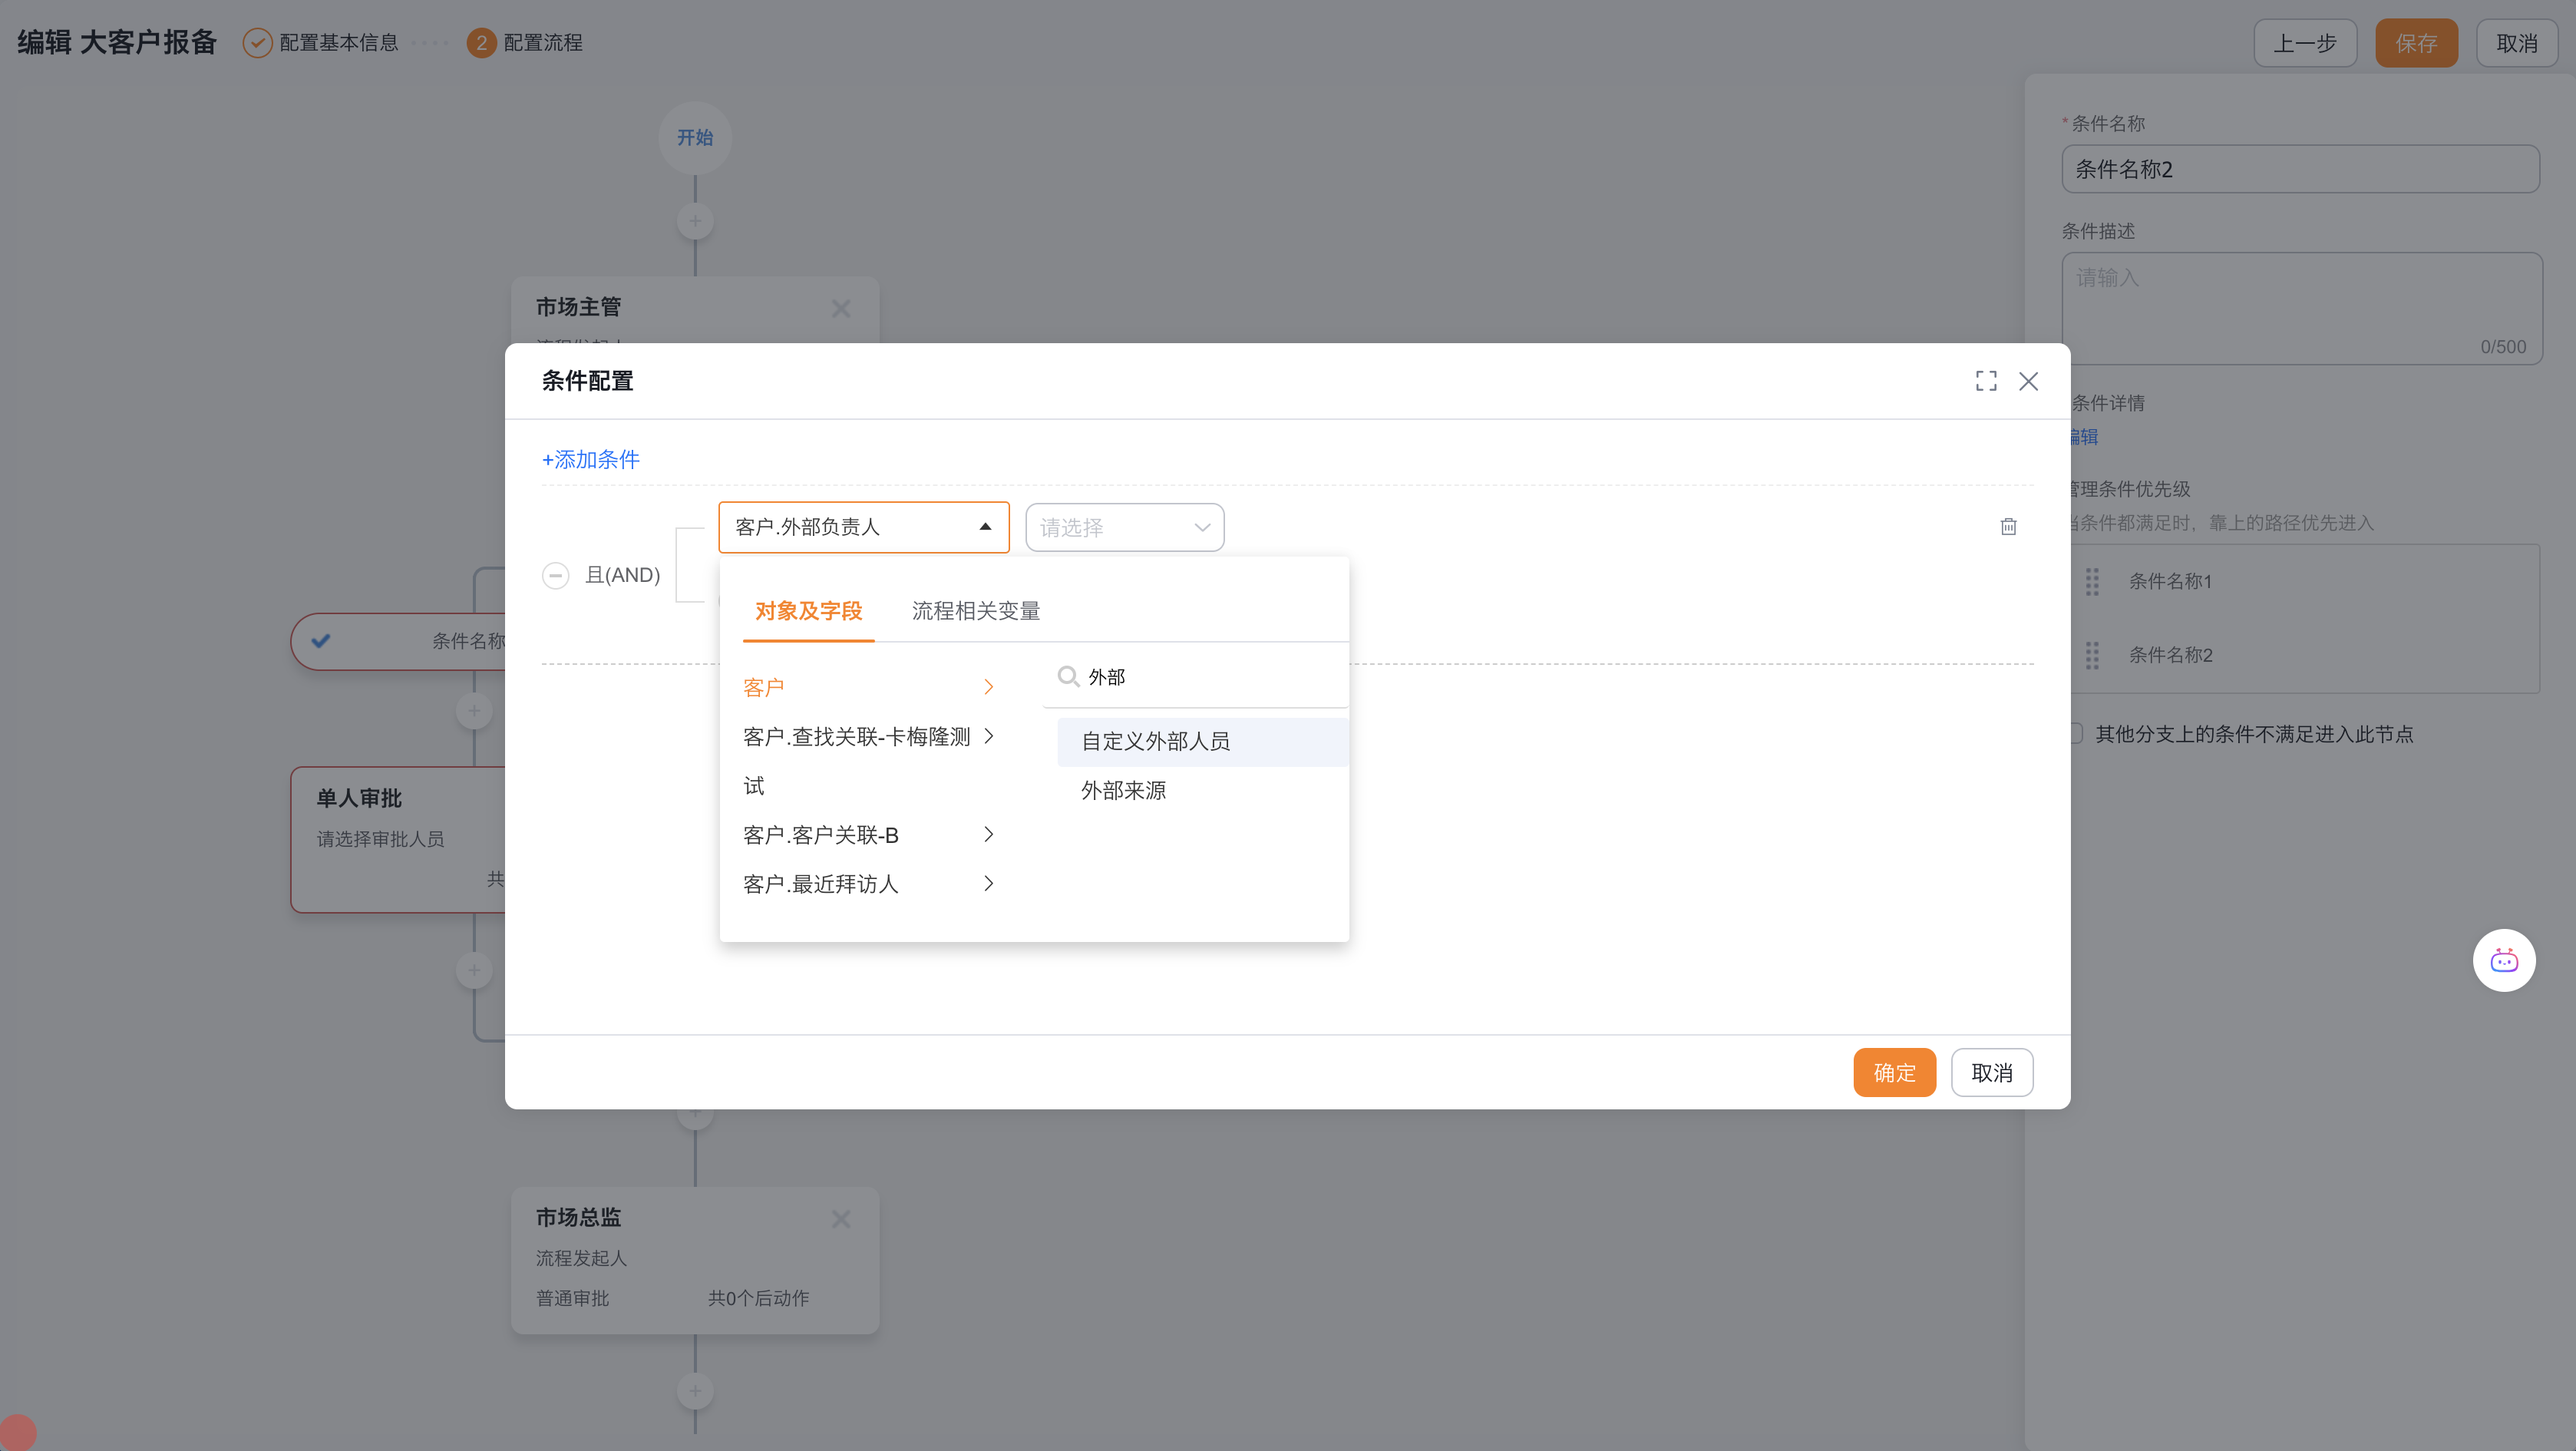
Task: Click the orange 确定 button
Action: 1894,1072
